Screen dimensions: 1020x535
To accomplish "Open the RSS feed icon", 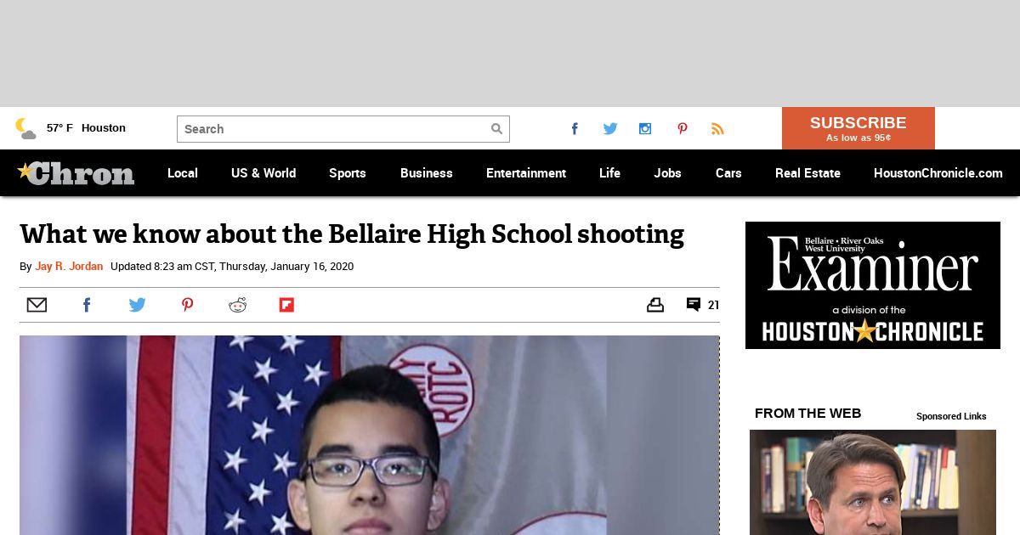I will click(717, 129).
